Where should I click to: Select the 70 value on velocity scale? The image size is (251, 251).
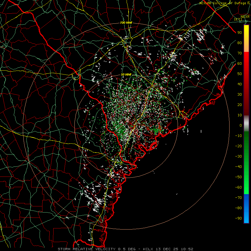240,53
